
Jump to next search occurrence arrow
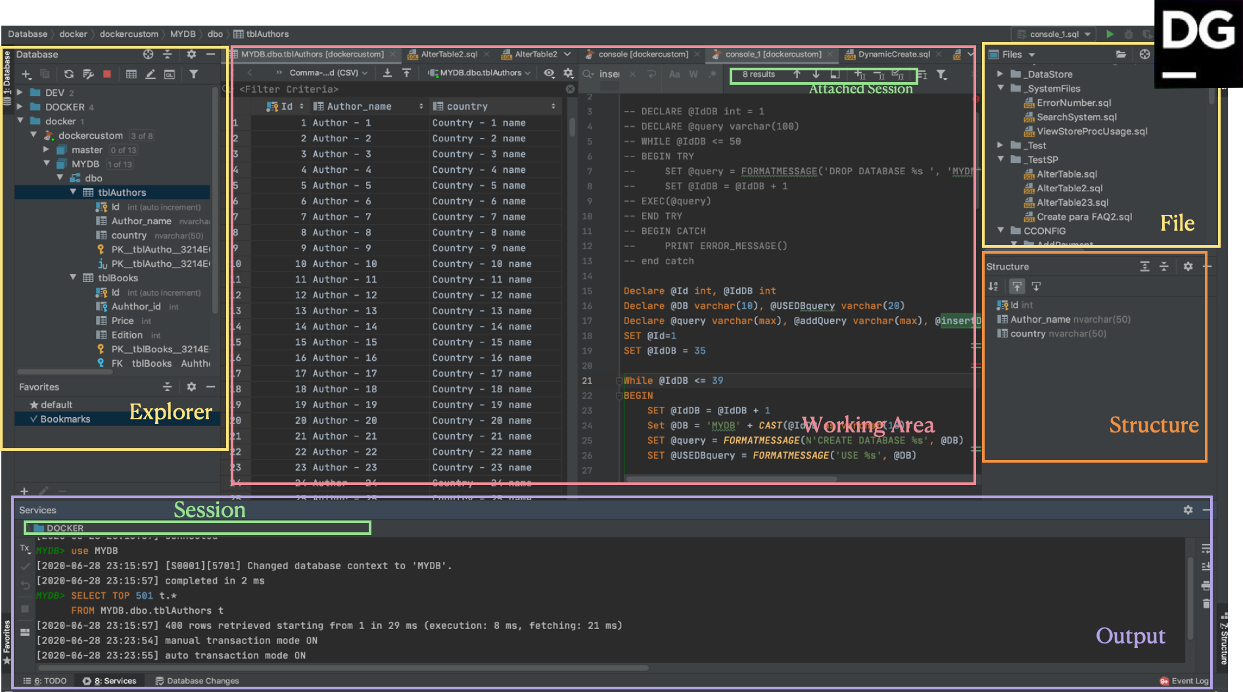point(816,74)
